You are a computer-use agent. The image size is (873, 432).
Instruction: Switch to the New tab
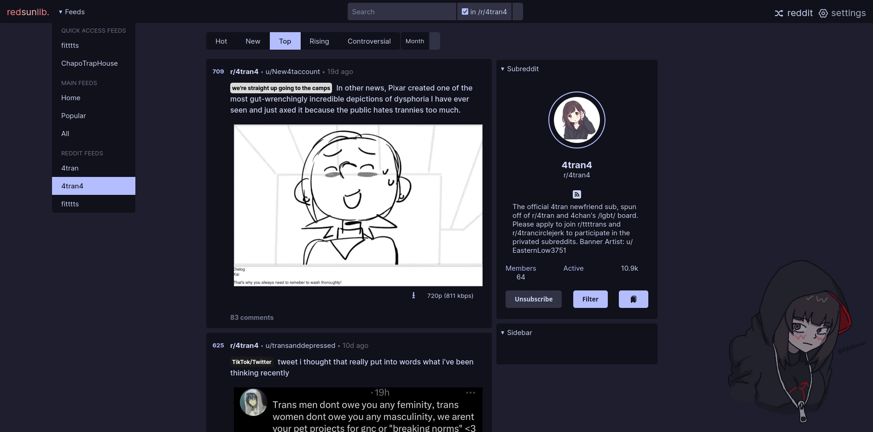(x=253, y=41)
